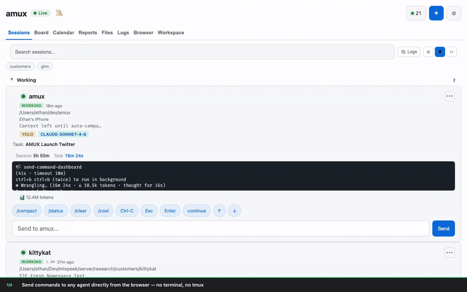Click the Live status badge
This screenshot has height=292, width=467.
point(41,13)
